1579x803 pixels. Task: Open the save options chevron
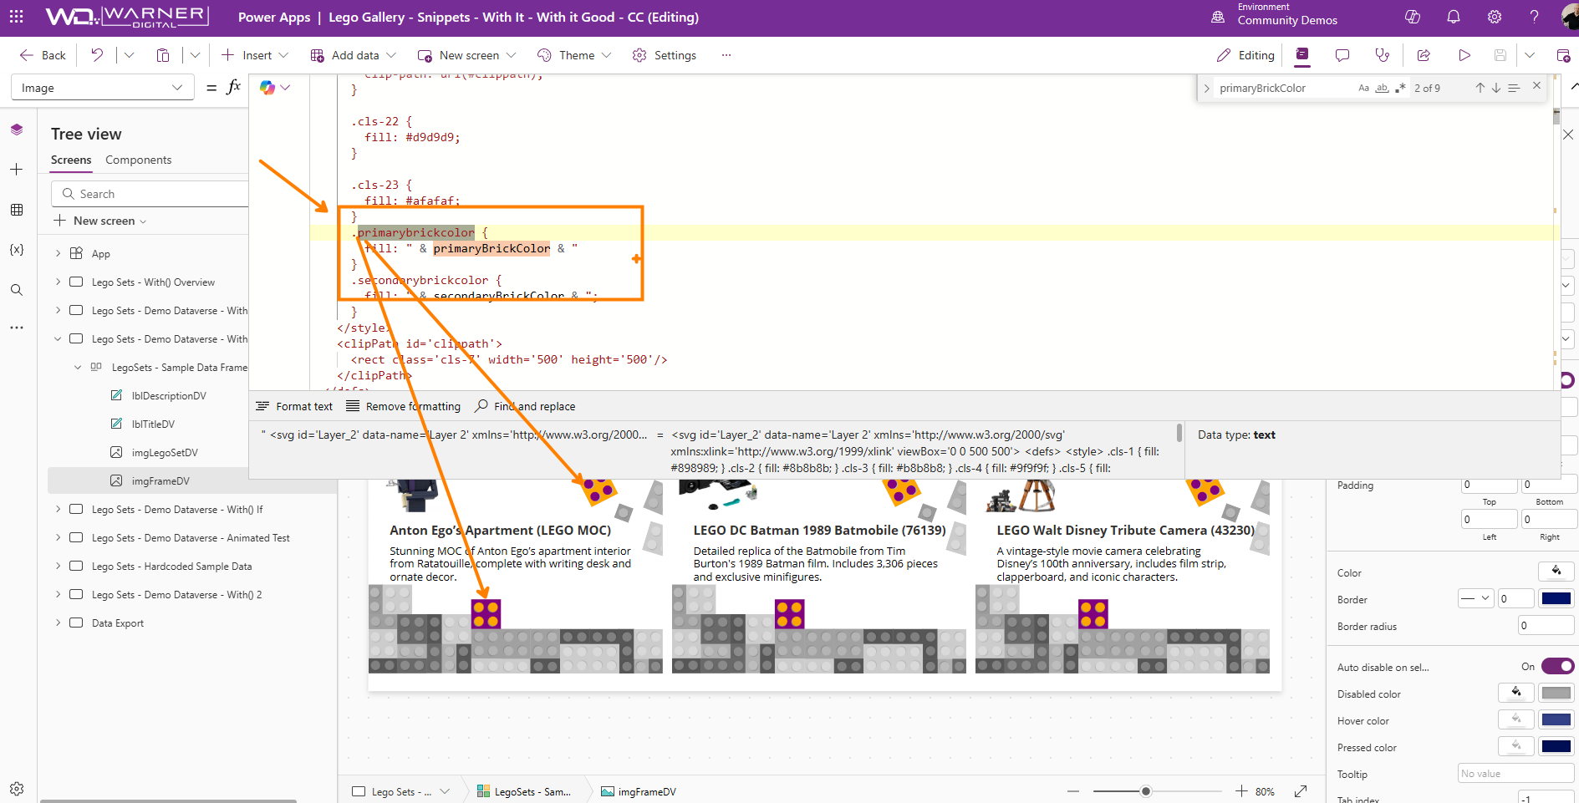coord(1530,55)
